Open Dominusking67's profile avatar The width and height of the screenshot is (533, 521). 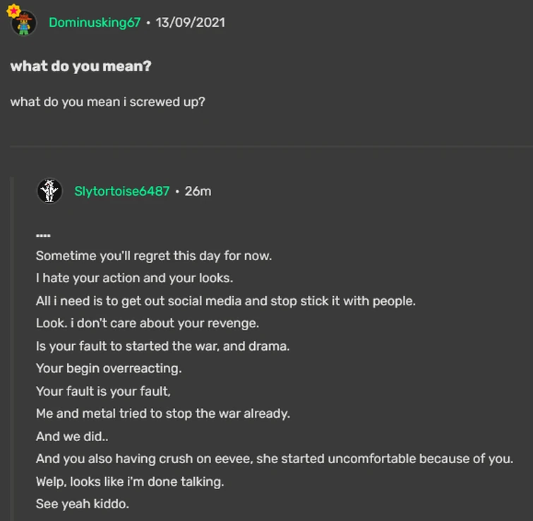[24, 23]
